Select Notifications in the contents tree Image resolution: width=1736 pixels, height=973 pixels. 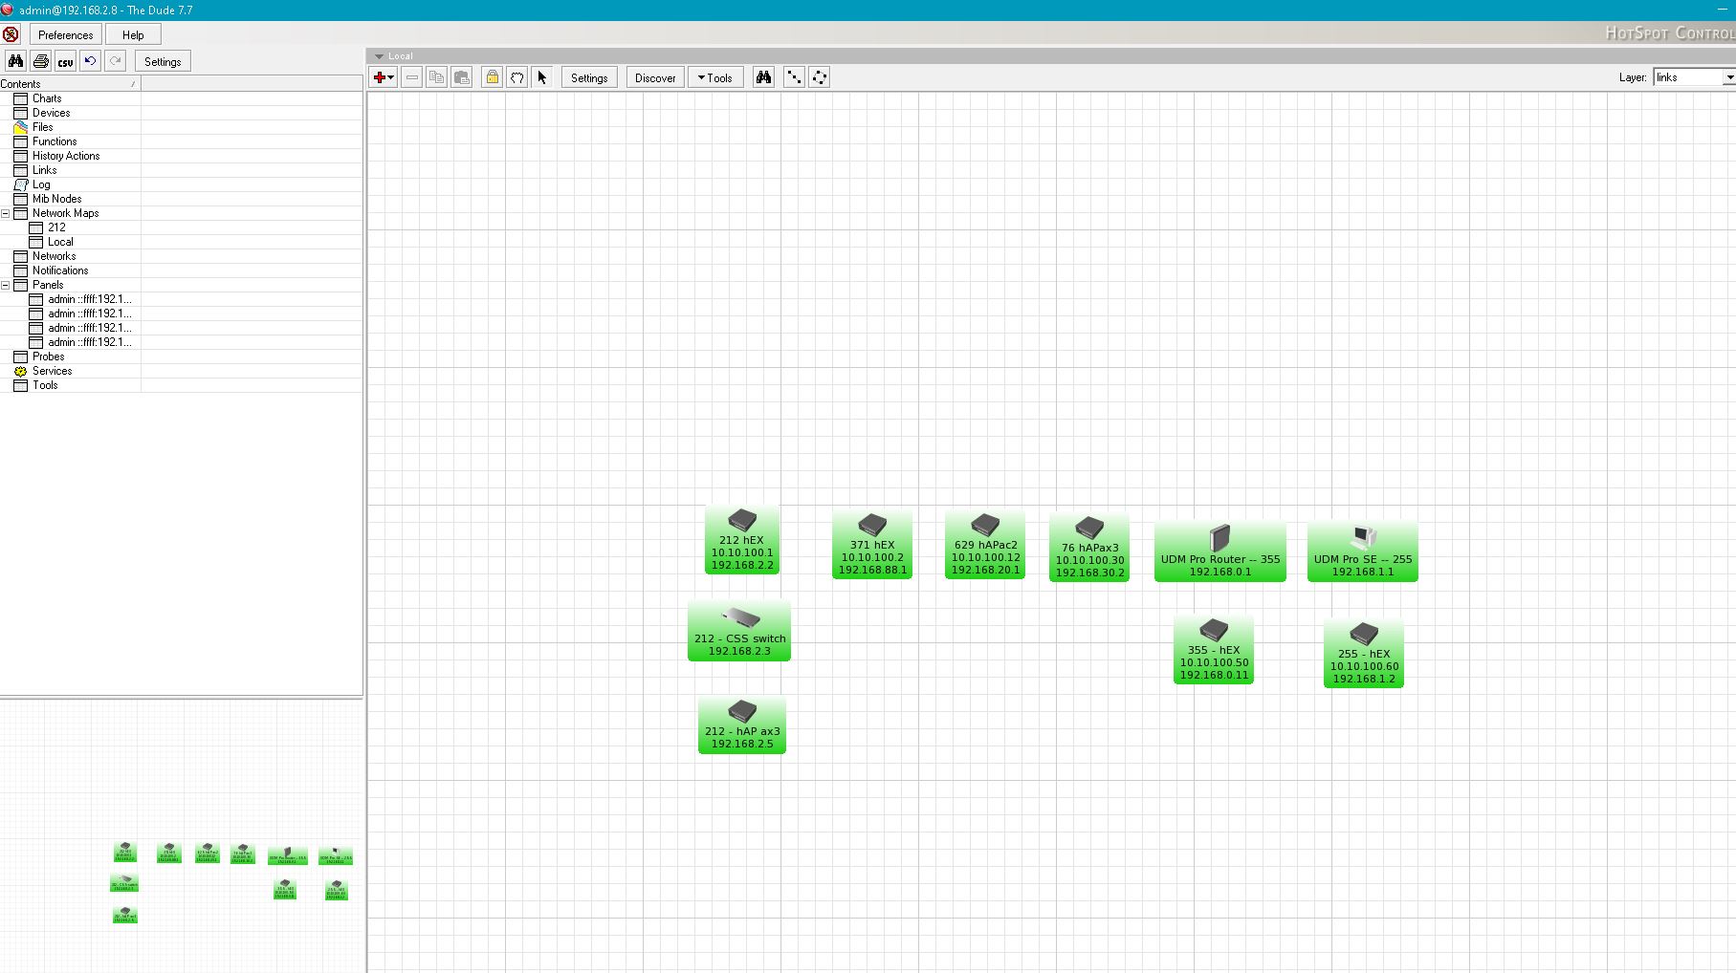click(60, 270)
